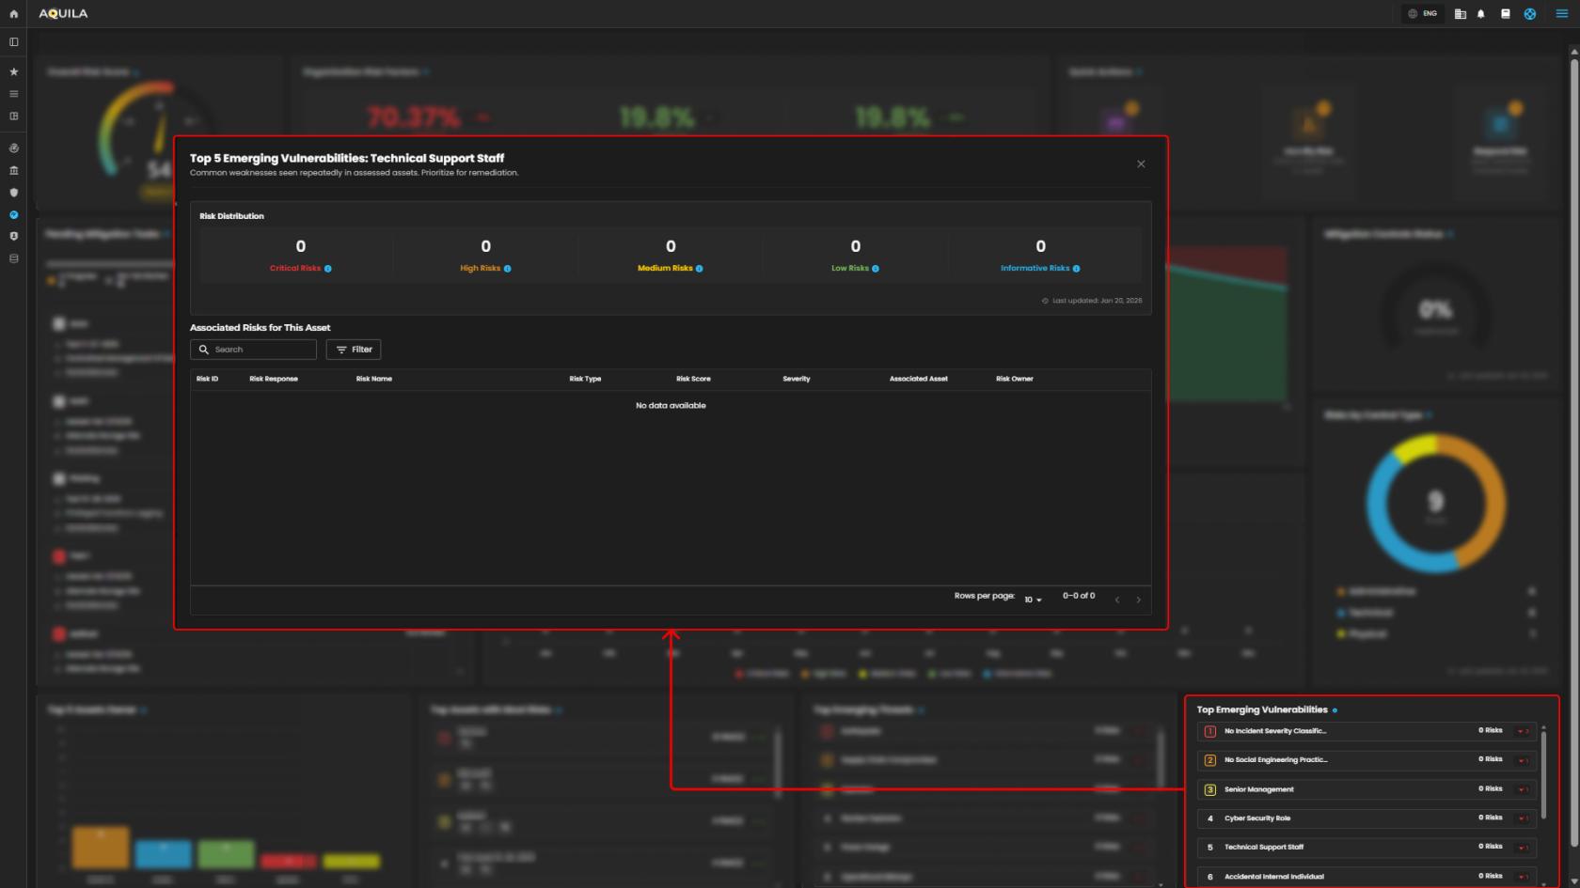This screenshot has width=1580, height=888.
Task: Open the Rows per page dropdown
Action: tap(1033, 600)
